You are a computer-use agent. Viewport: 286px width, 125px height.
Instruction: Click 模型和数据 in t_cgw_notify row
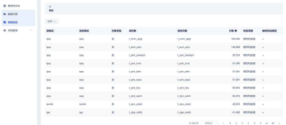[249, 112]
